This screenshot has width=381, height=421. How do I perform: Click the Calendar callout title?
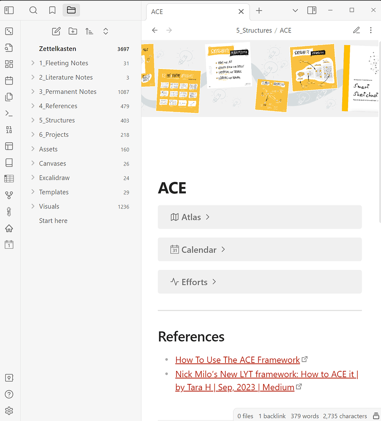[x=199, y=250]
